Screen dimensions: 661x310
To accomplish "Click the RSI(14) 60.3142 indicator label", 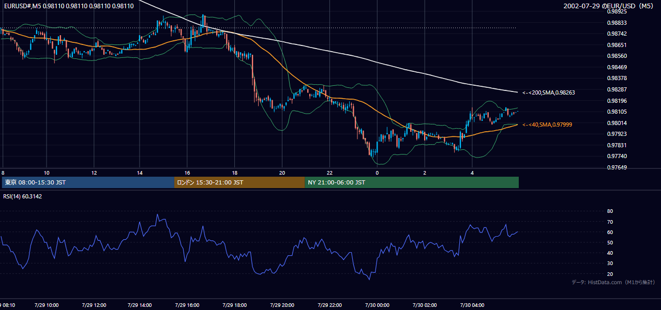I will [23, 196].
